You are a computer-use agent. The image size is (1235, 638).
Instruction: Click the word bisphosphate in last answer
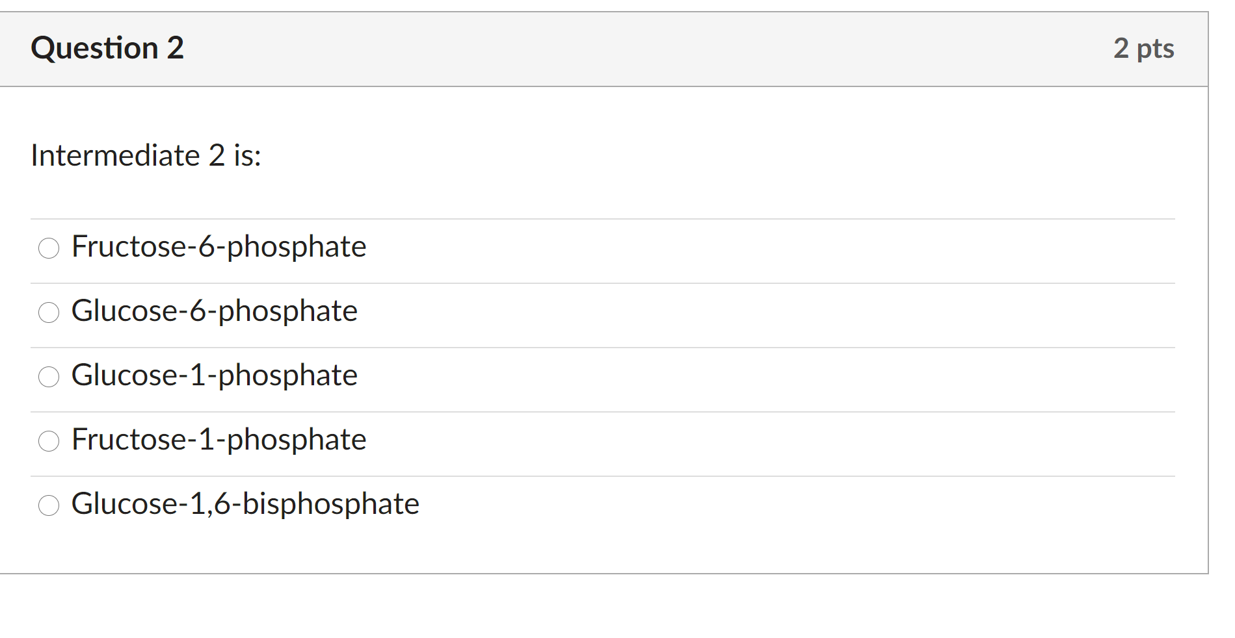[x=331, y=505]
